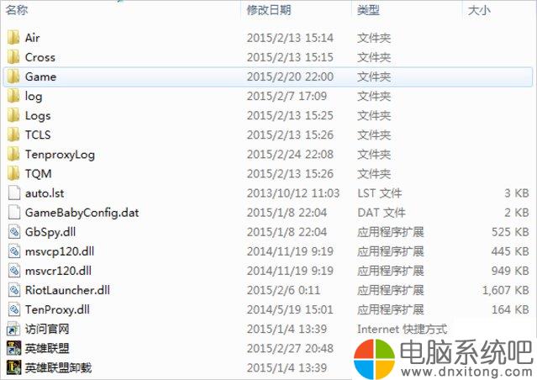Sort by the 名称 column header
This screenshot has height=380, width=537.
[17, 10]
